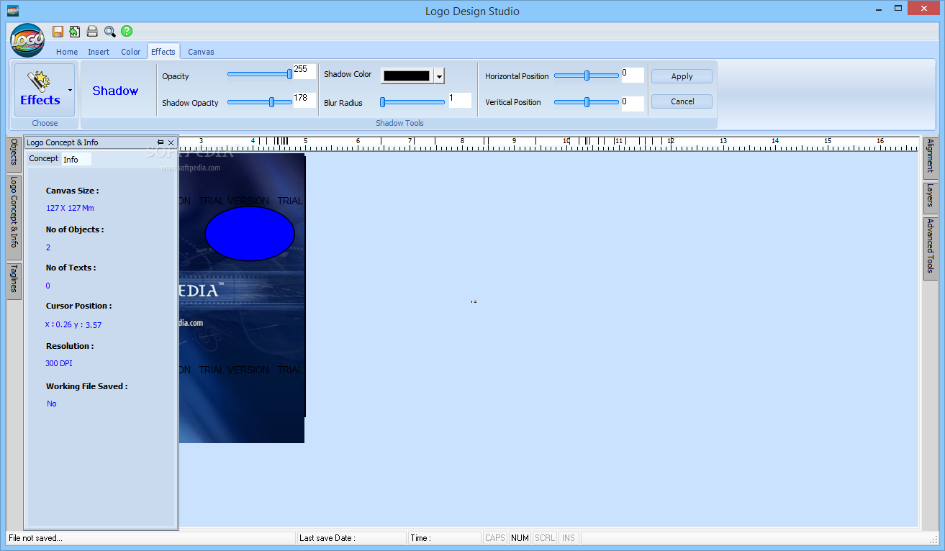
Task: Click the Apply button
Action: click(x=682, y=76)
